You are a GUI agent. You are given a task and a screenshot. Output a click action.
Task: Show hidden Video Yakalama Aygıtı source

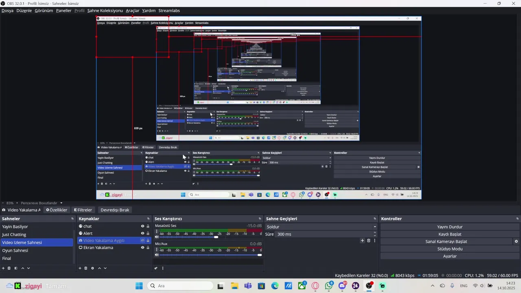click(142, 241)
